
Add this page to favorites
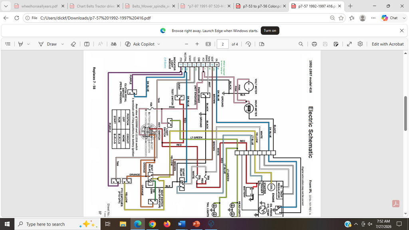click(x=341, y=18)
